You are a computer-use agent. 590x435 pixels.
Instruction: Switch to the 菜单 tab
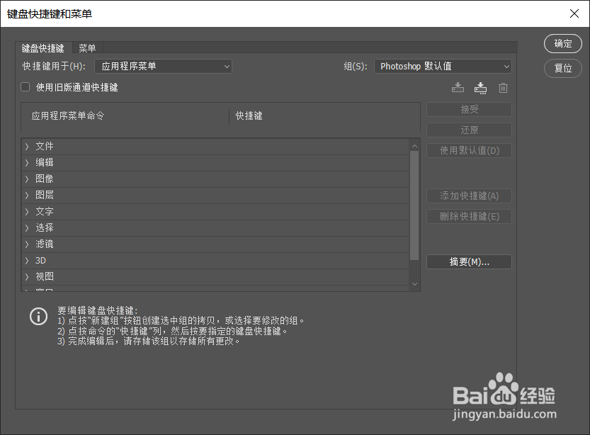click(x=87, y=47)
